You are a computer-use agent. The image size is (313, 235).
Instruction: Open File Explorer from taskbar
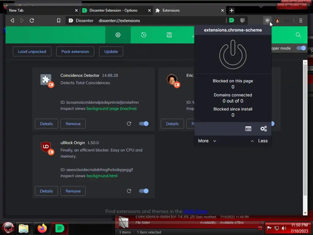[24, 228]
